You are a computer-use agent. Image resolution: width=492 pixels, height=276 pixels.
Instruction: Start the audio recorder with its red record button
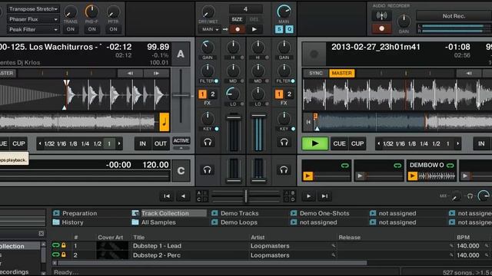[x=381, y=28]
